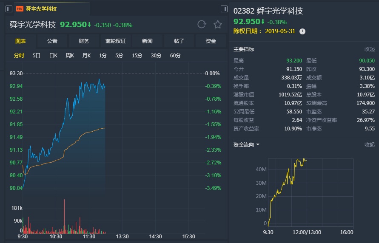Viewport: 379px width, 243px height.
Task: Switch to the 财务 financials tab
Action: tap(84, 41)
